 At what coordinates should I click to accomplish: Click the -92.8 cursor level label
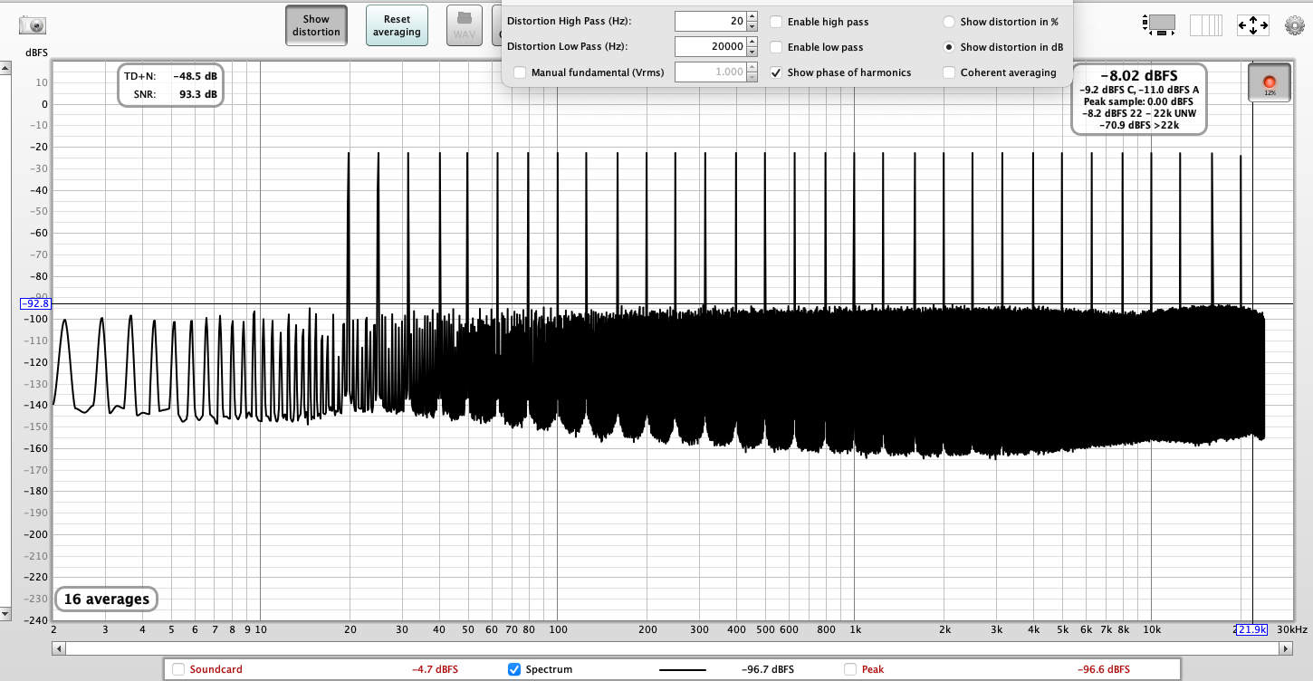point(35,303)
